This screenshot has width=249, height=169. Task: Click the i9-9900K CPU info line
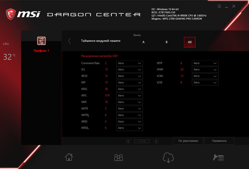(x=179, y=16)
